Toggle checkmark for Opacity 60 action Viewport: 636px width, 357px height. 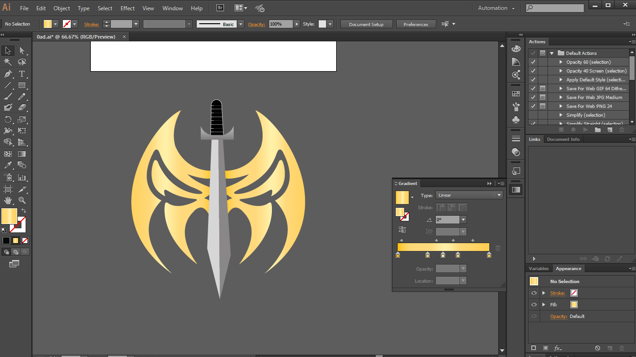tap(533, 62)
